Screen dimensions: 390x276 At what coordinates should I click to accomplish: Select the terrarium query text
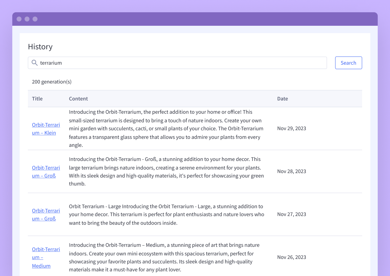pyautogui.click(x=51, y=63)
